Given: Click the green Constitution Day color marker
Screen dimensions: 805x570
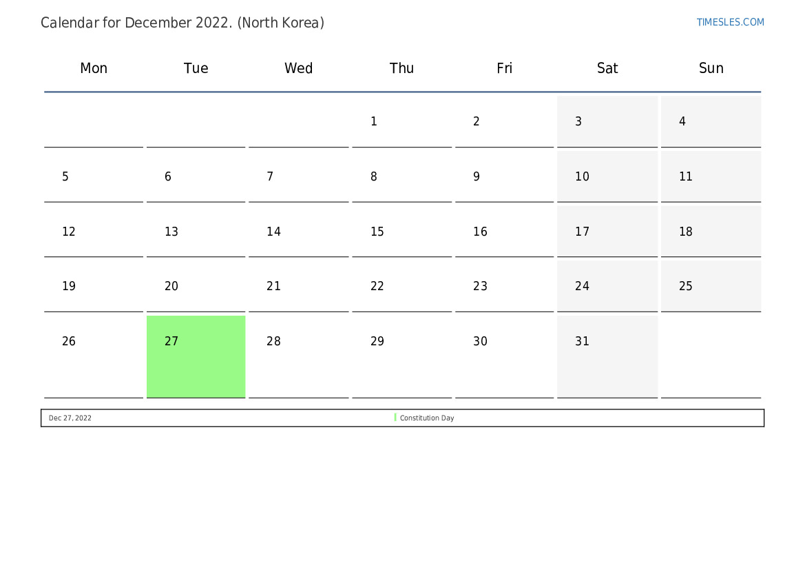Looking at the screenshot, I should 395,418.
